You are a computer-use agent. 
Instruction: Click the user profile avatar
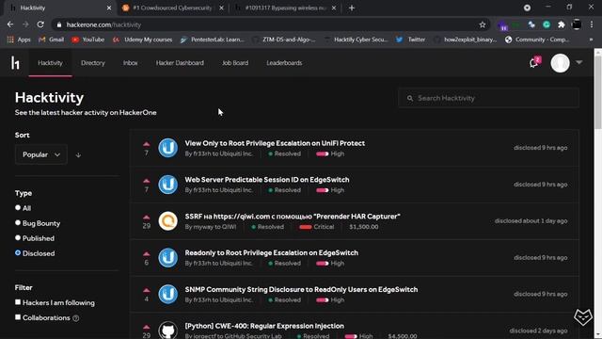[561, 63]
